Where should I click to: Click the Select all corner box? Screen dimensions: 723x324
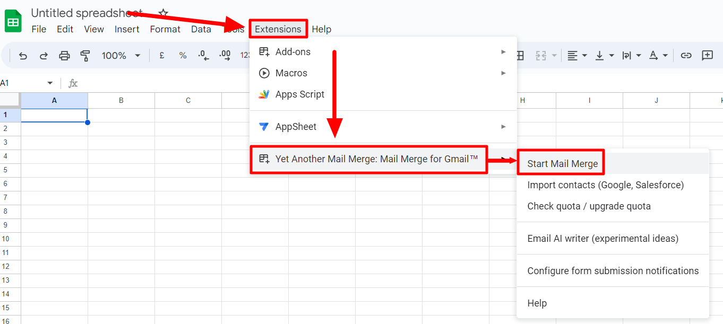[10, 100]
